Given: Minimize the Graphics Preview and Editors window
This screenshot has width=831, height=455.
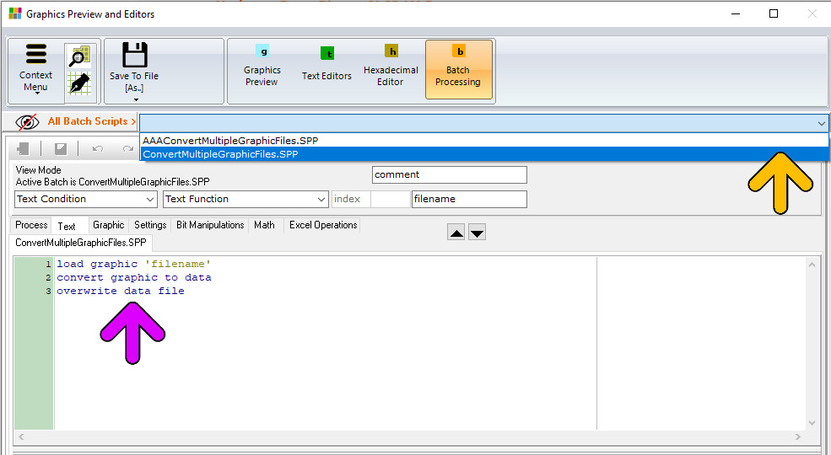Looking at the screenshot, I should click(736, 13).
